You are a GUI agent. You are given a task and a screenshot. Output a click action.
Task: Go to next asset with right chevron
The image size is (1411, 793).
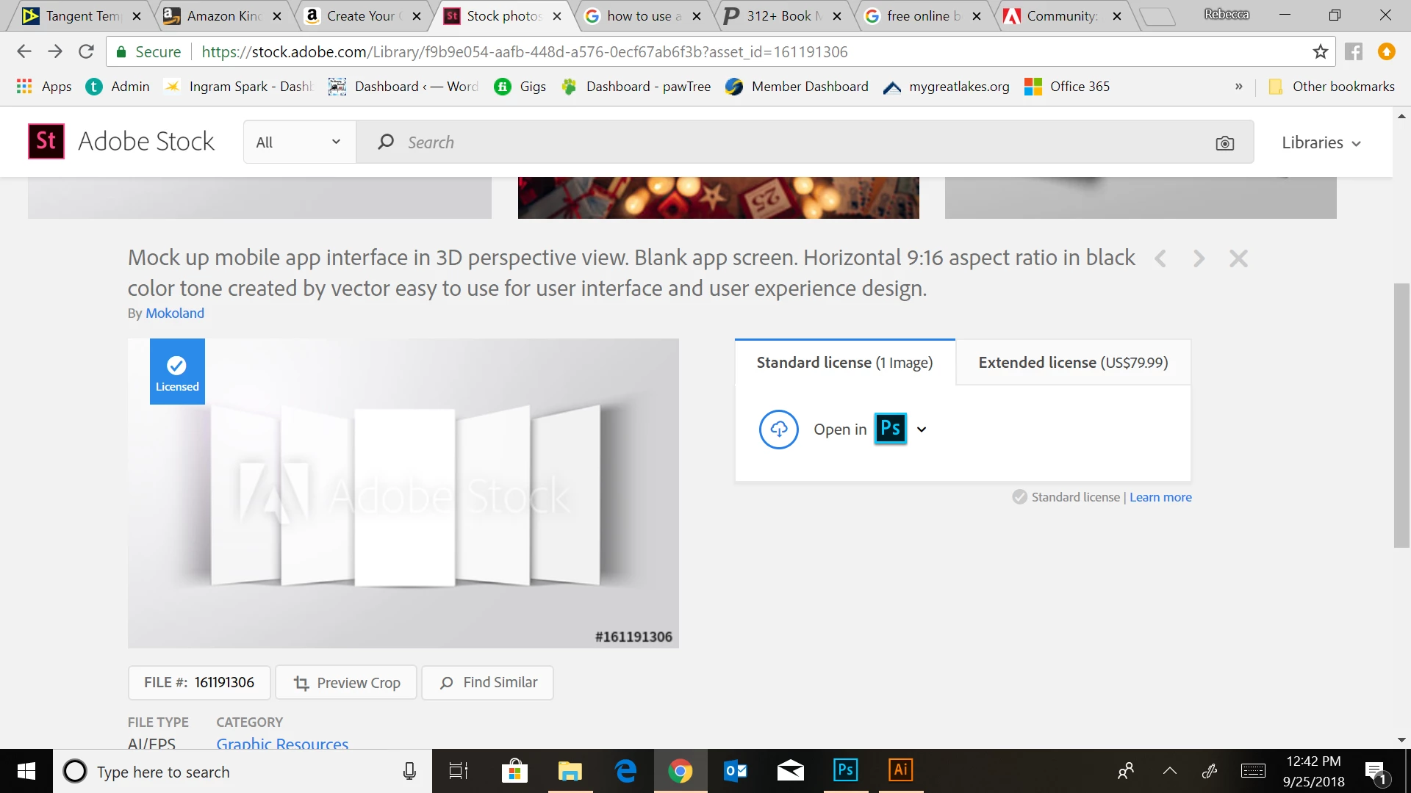click(x=1199, y=258)
